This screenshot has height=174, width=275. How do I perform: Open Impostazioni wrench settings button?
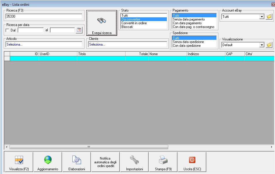tap(134, 162)
